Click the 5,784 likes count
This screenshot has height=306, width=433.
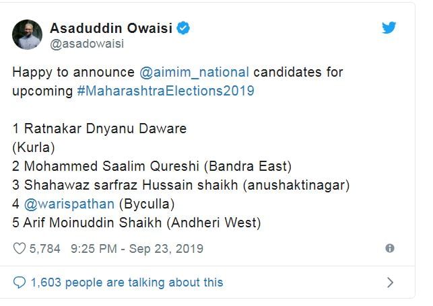[45, 249]
